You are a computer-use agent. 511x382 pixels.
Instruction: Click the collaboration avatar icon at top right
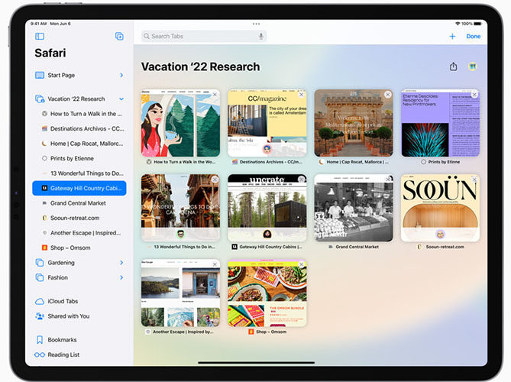coord(473,66)
